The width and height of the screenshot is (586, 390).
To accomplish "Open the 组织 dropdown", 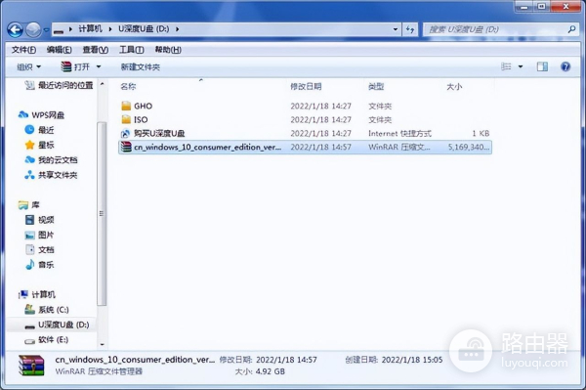I will point(28,66).
